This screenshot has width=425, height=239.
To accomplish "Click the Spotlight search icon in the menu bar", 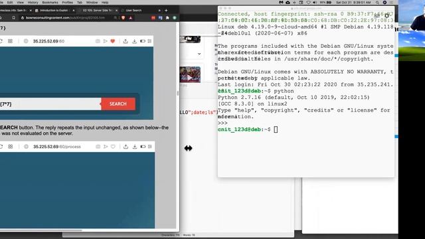I will click(377, 3).
